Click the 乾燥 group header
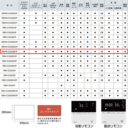The width and height of the screenshot is (128, 128). pyautogui.click(x=113, y=3)
